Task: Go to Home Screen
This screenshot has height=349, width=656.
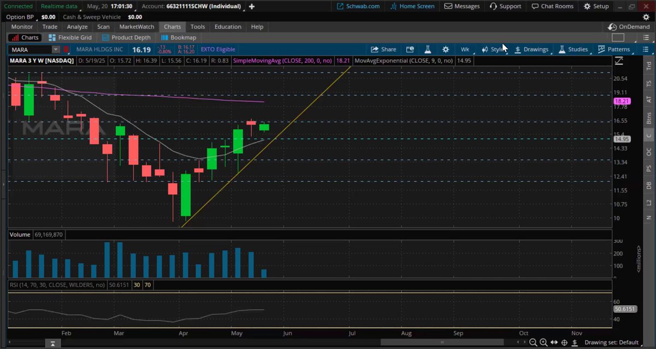Action: (x=412, y=7)
